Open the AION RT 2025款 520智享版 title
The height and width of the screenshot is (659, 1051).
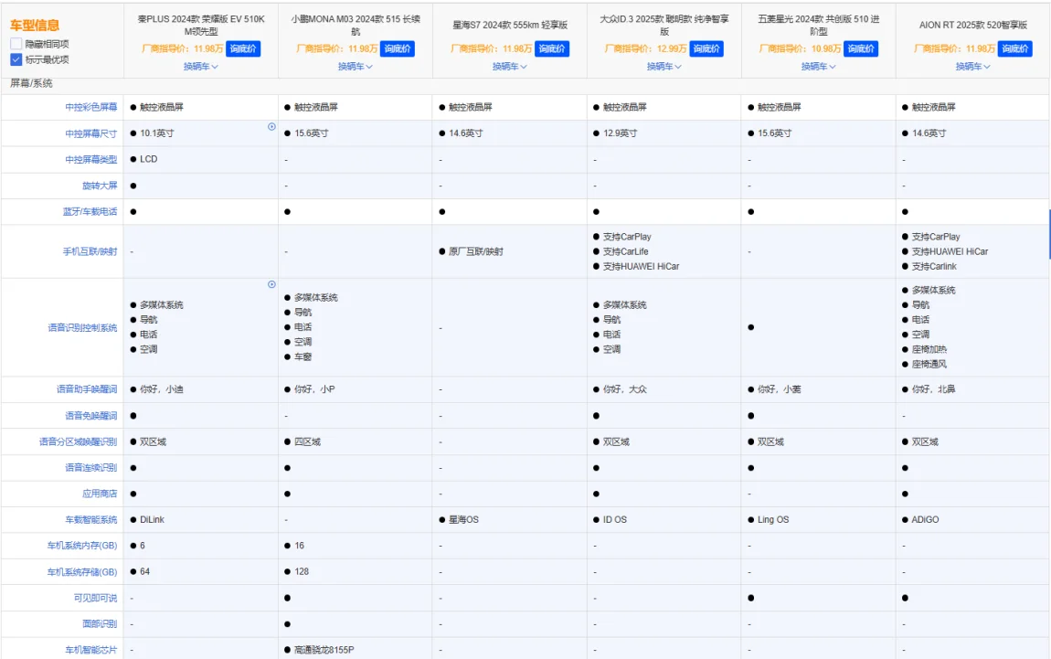click(972, 25)
